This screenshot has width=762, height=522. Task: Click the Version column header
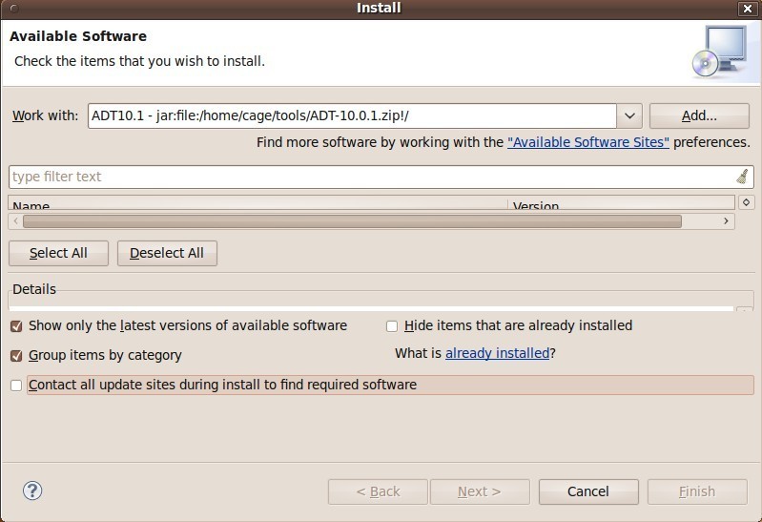[621, 203]
